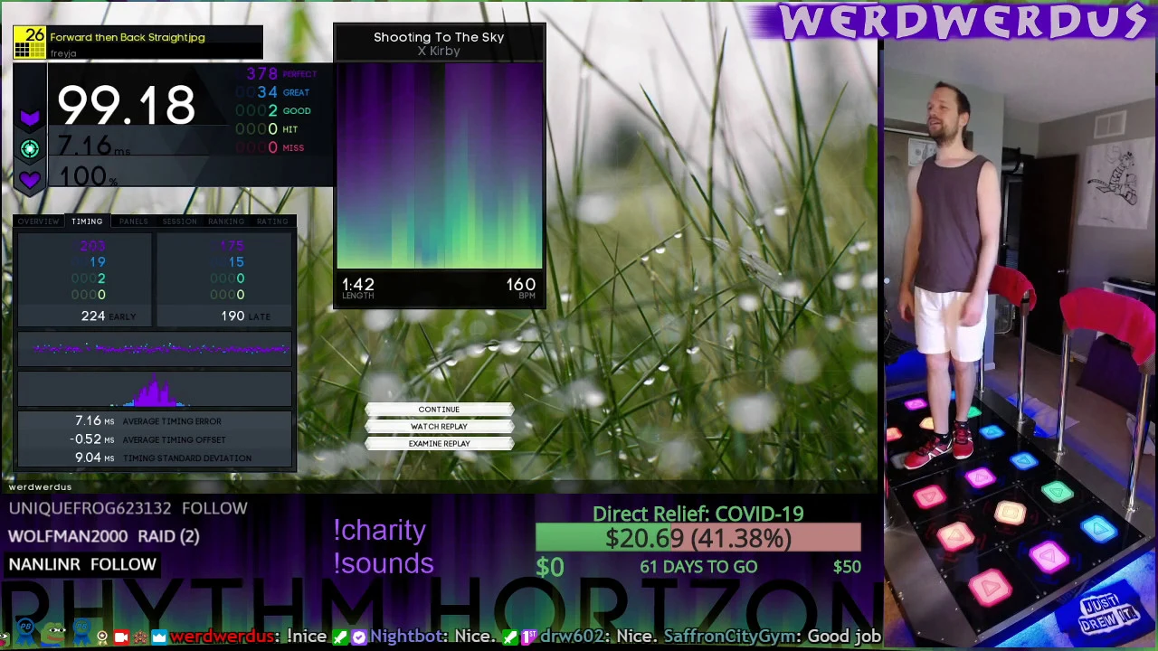Click the 160 BPM value
The height and width of the screenshot is (651, 1158).
(x=520, y=284)
